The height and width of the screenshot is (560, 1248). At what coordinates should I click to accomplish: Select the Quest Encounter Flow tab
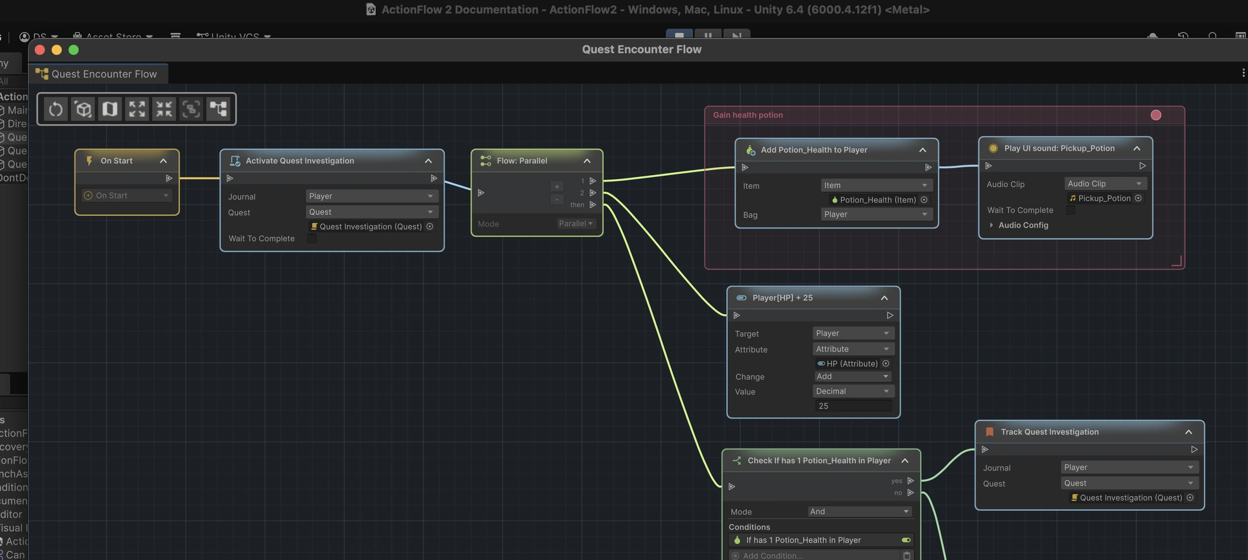(x=98, y=74)
